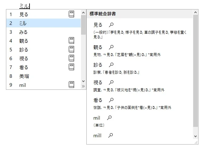The height and width of the screenshot is (148, 201).
Task: Select candidate 6 視る
Action: click(x=44, y=58)
